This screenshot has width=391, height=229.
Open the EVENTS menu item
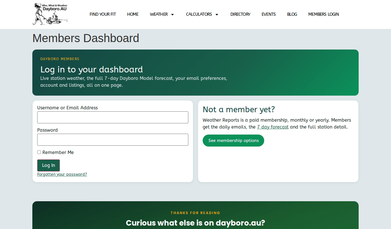[x=269, y=14]
